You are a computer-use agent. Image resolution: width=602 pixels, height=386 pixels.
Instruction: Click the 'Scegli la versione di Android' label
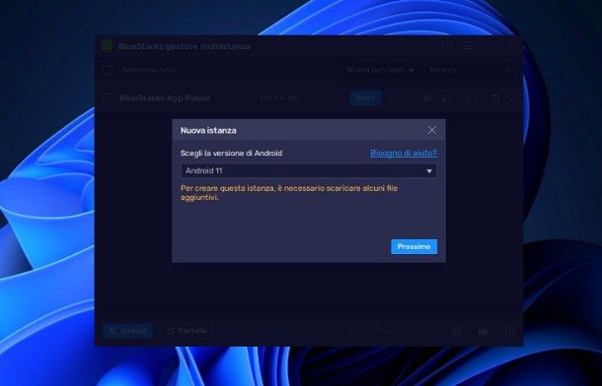pyautogui.click(x=231, y=153)
